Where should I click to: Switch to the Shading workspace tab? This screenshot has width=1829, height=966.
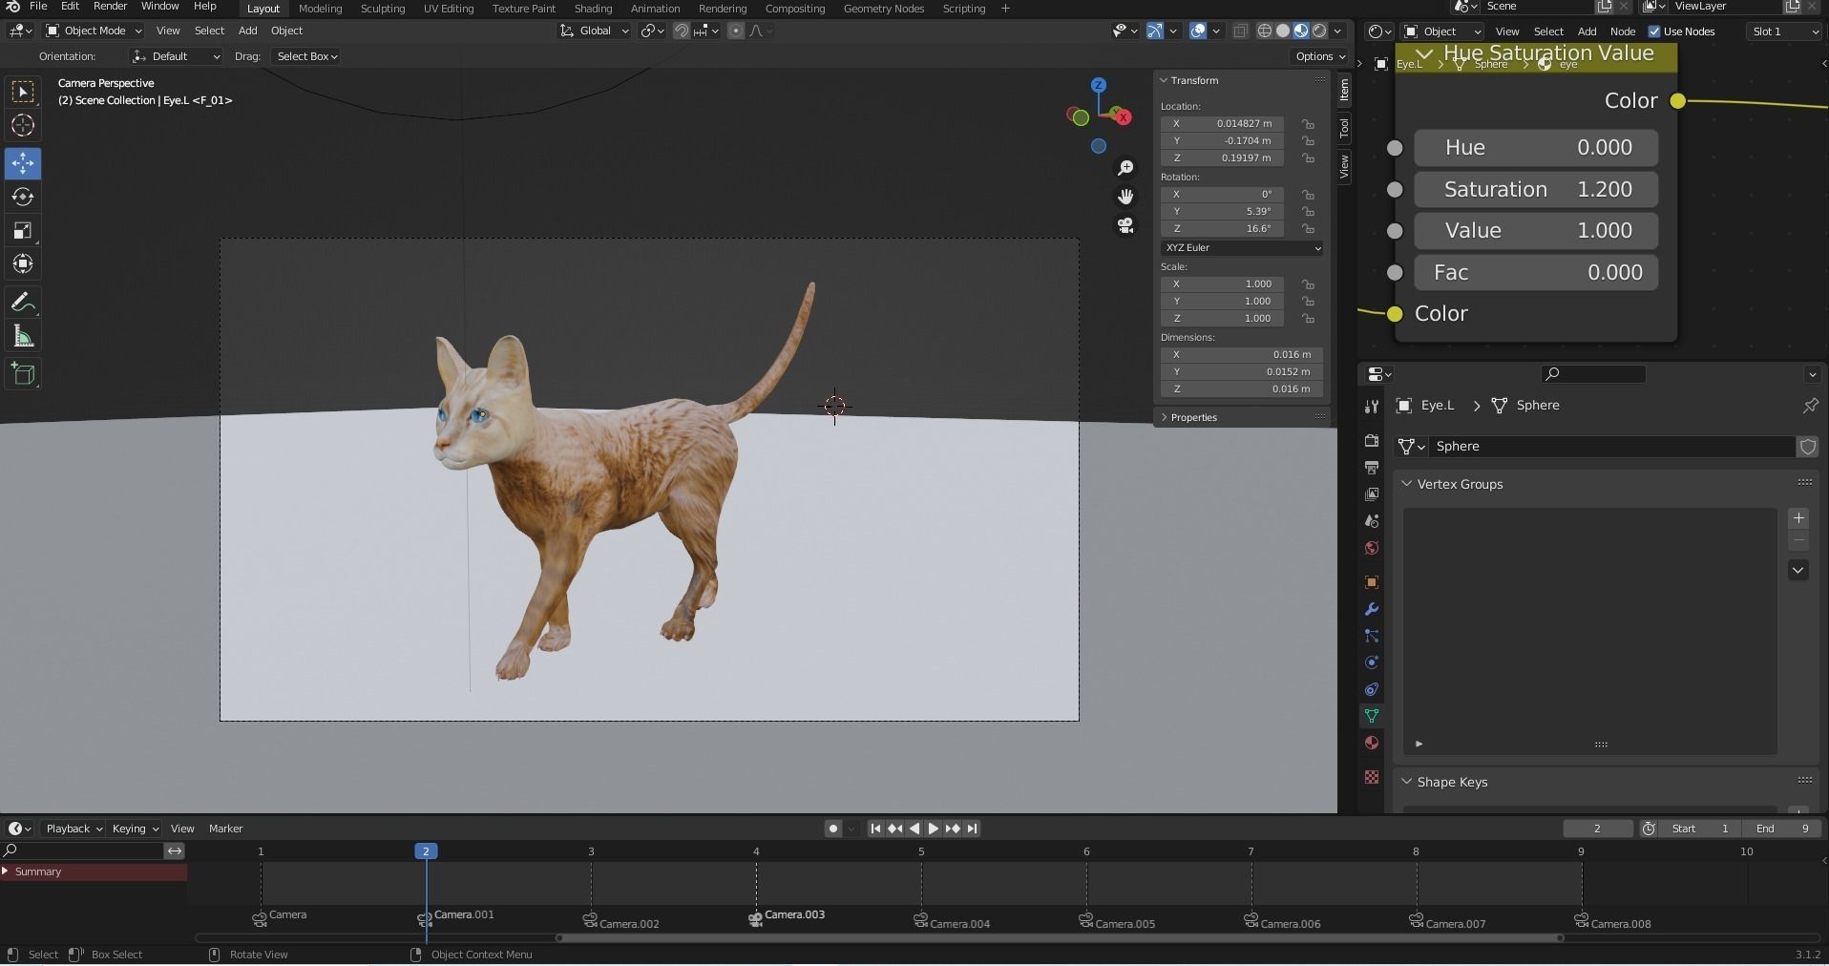(593, 9)
